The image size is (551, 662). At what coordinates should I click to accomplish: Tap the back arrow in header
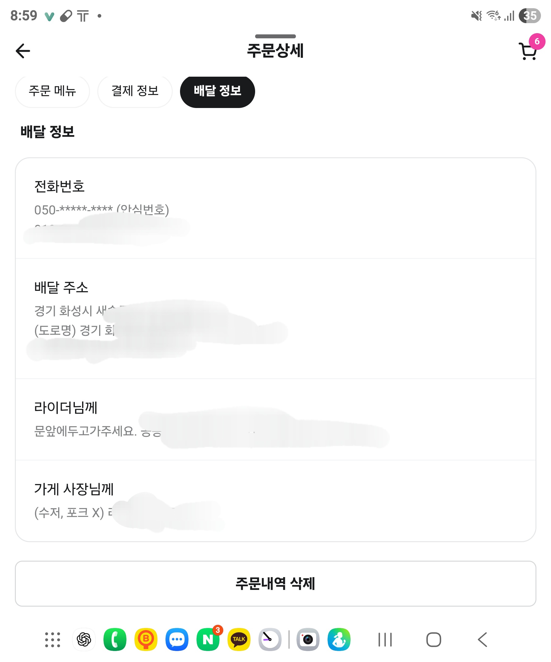coord(23,51)
